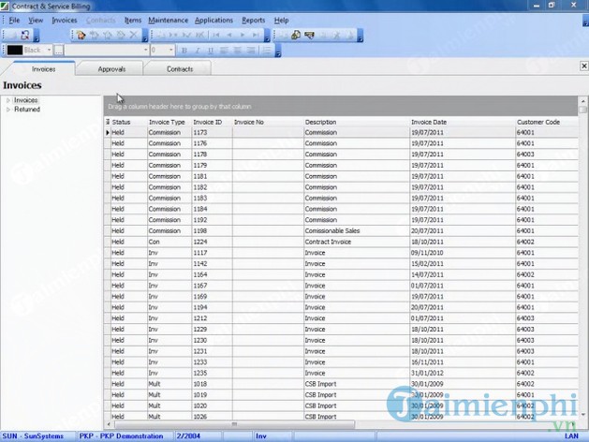Select the Returned item in the tree
Image resolution: width=589 pixels, height=442 pixels.
(x=27, y=110)
